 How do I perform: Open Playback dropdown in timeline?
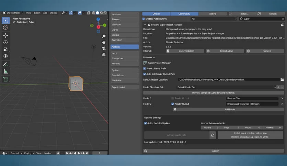pyautogui.click(x=16, y=153)
